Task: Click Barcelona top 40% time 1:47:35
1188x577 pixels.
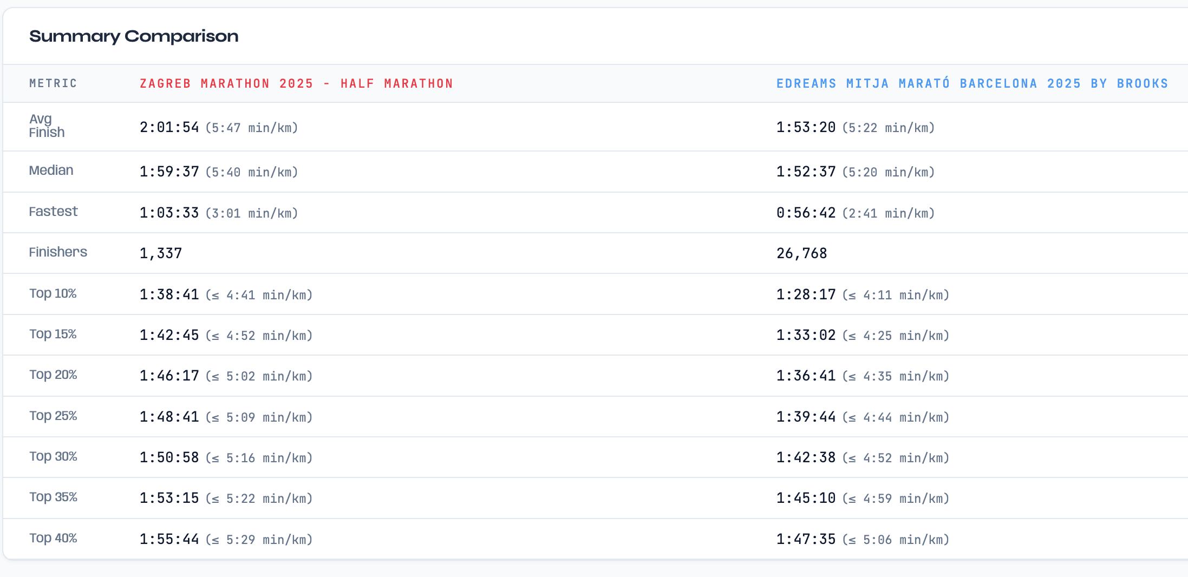Action: tap(806, 539)
